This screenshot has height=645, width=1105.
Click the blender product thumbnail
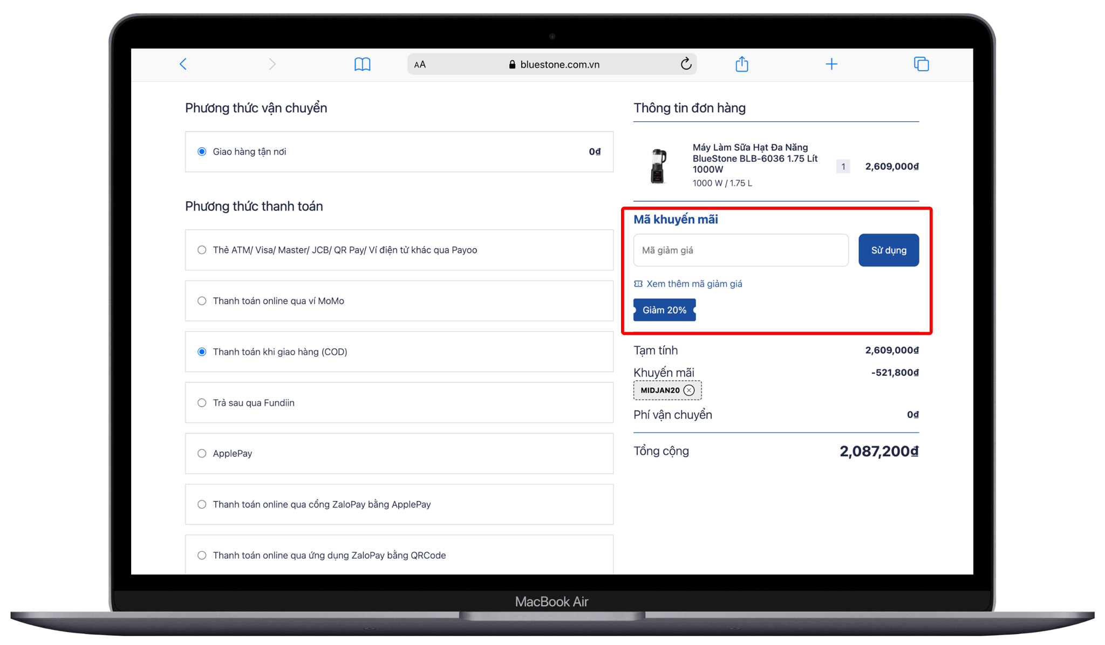click(658, 166)
